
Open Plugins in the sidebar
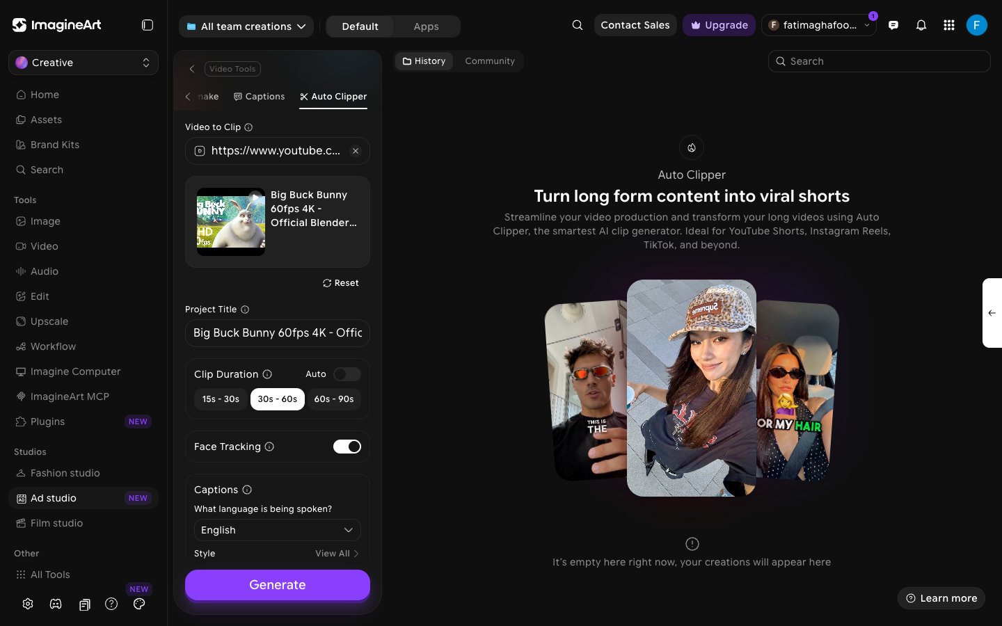tap(83, 422)
